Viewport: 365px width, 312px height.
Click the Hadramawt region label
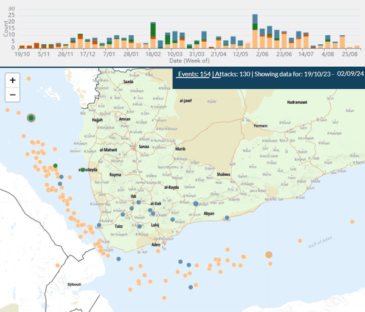(297, 102)
